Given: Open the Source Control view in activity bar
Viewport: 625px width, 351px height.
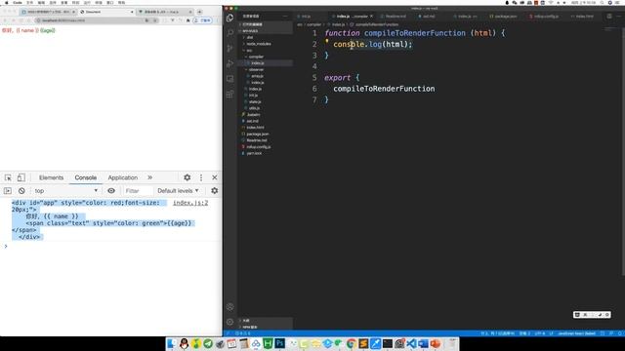Looking at the screenshot, I should tap(230, 48).
